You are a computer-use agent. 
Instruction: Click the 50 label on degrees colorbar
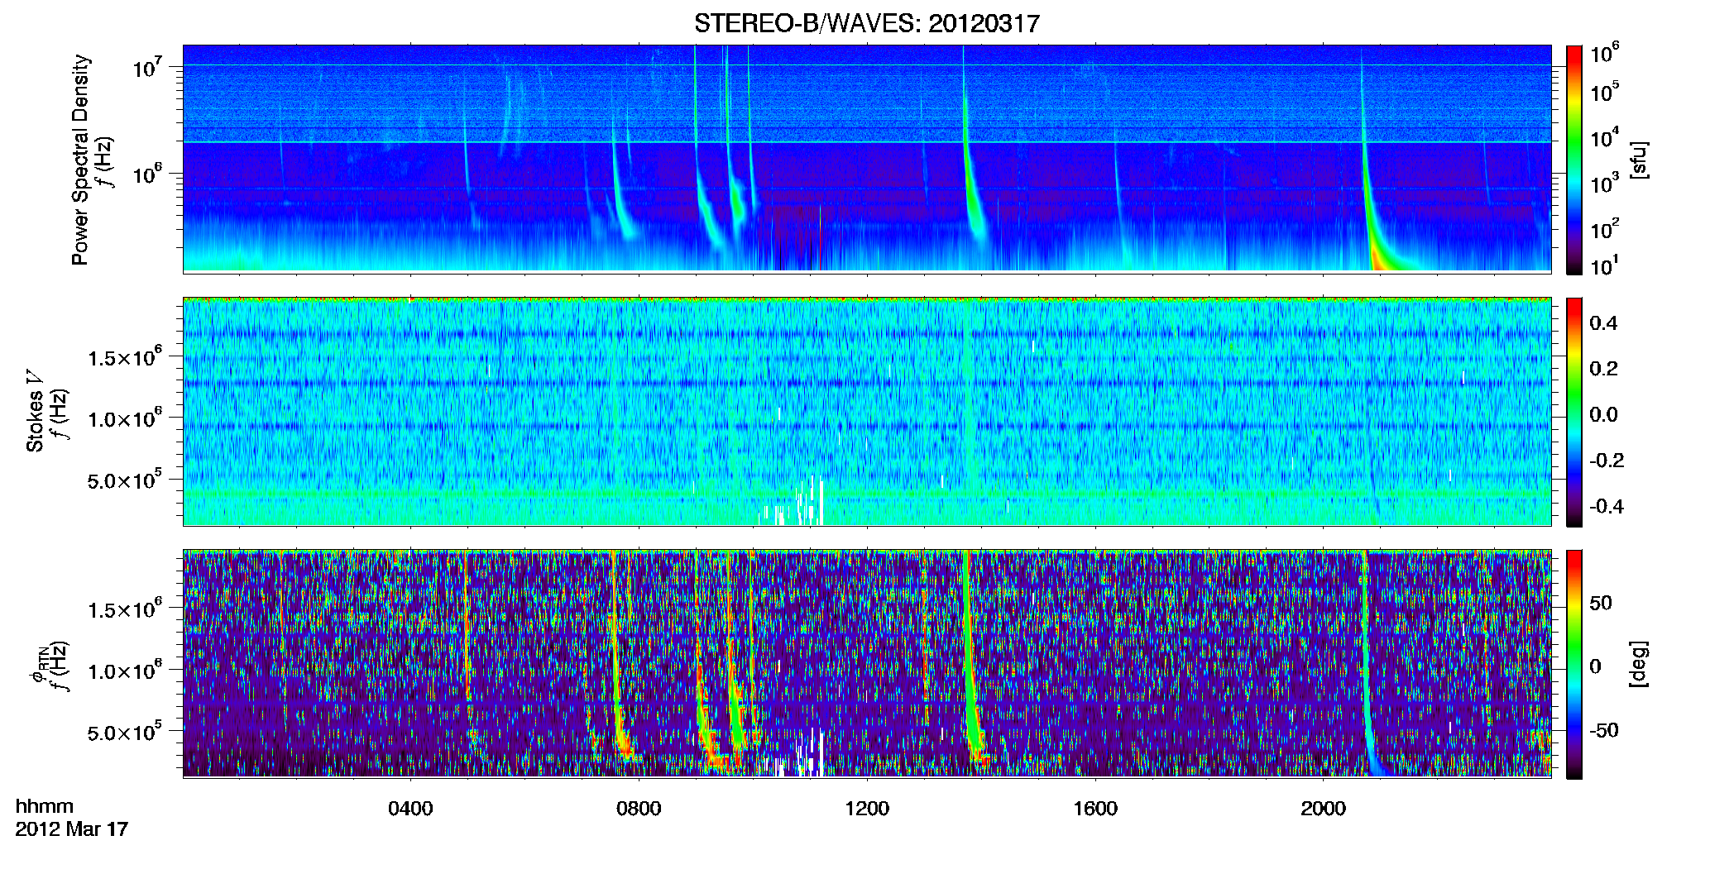coord(1601,603)
